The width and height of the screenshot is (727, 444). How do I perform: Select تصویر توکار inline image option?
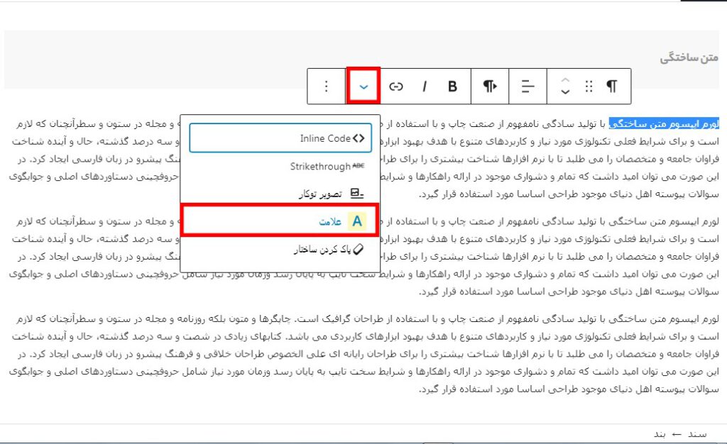pyautogui.click(x=280, y=194)
